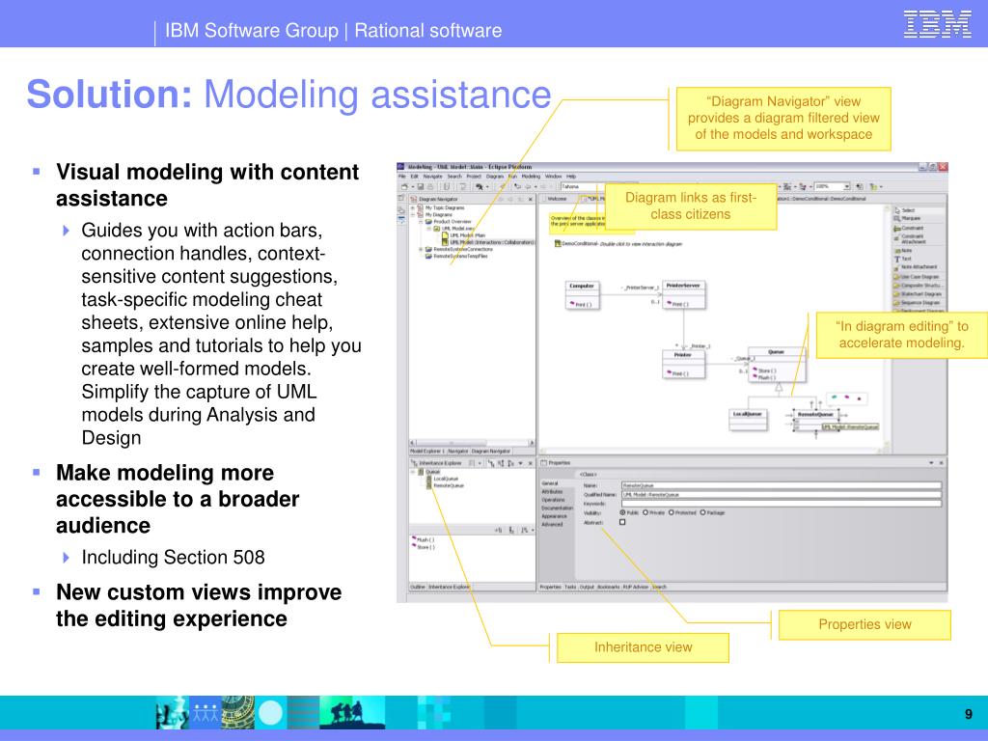Choose the Constraint palette tool
Image resolution: width=988 pixels, height=741 pixels.
click(909, 228)
